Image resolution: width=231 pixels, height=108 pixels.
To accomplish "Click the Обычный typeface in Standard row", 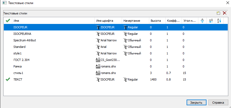I will 134,47.
